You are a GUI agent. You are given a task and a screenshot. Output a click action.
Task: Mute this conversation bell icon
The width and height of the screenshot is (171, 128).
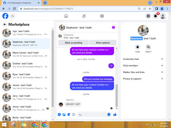137,47
